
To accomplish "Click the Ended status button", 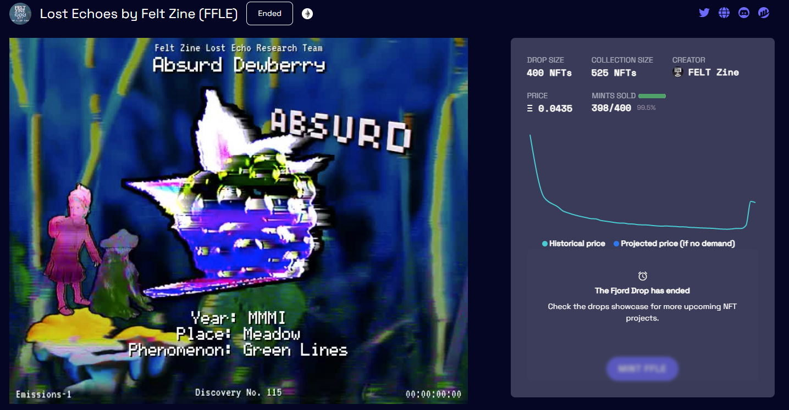I will 269,13.
